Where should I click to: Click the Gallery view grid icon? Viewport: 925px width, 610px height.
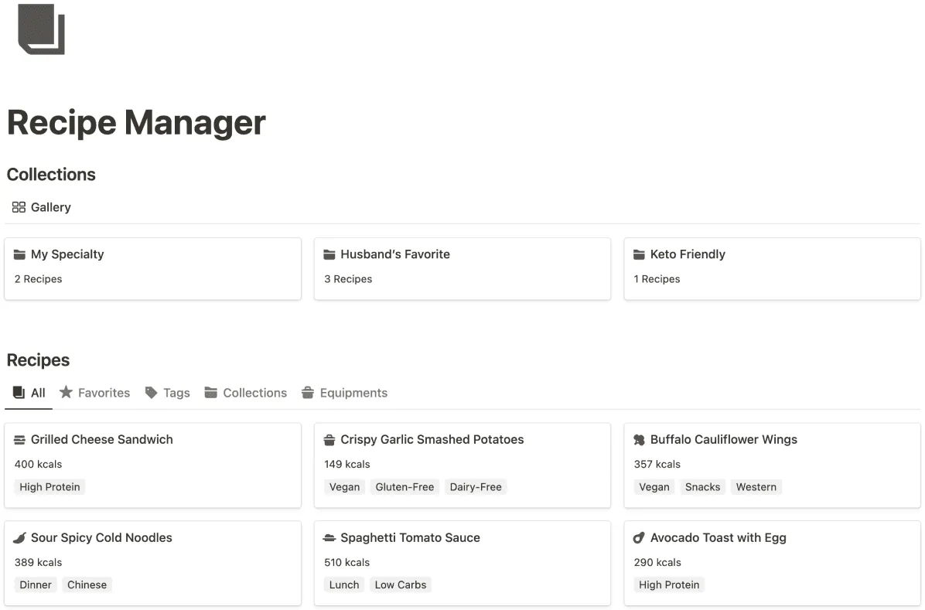[x=19, y=207]
